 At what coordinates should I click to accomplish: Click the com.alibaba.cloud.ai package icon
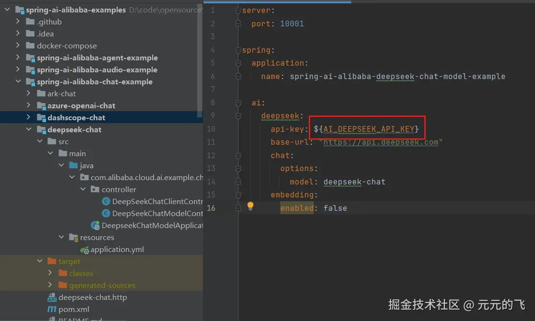coord(84,177)
